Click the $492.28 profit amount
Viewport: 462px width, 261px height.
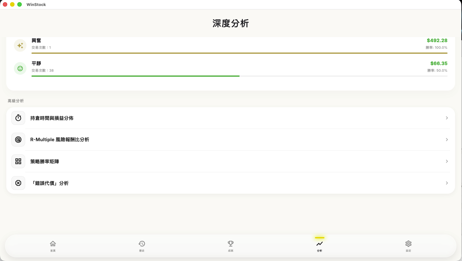[437, 41]
